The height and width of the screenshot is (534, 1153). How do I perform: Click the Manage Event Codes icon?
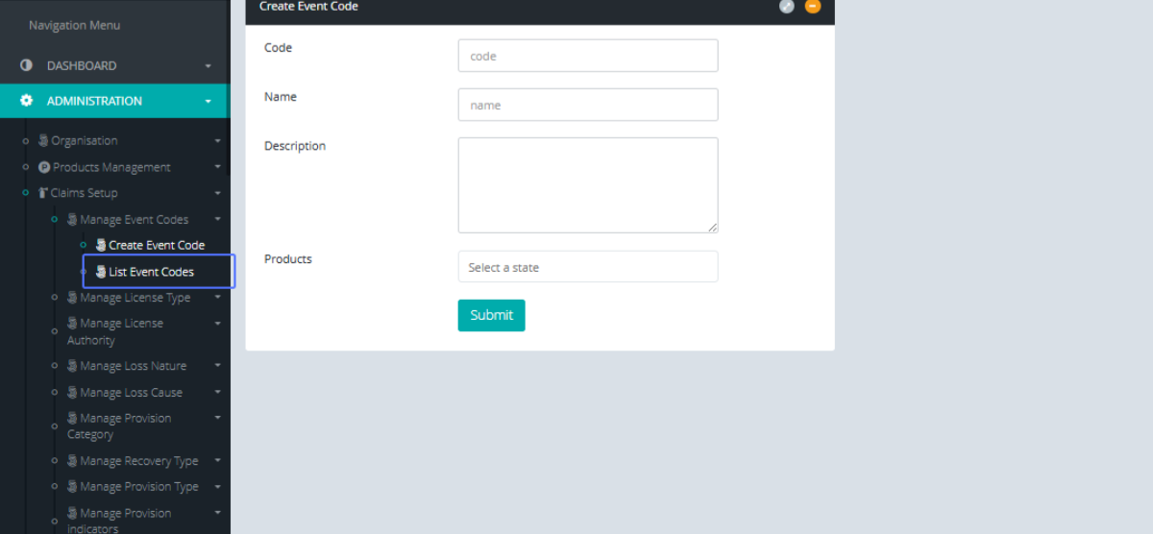(x=72, y=220)
